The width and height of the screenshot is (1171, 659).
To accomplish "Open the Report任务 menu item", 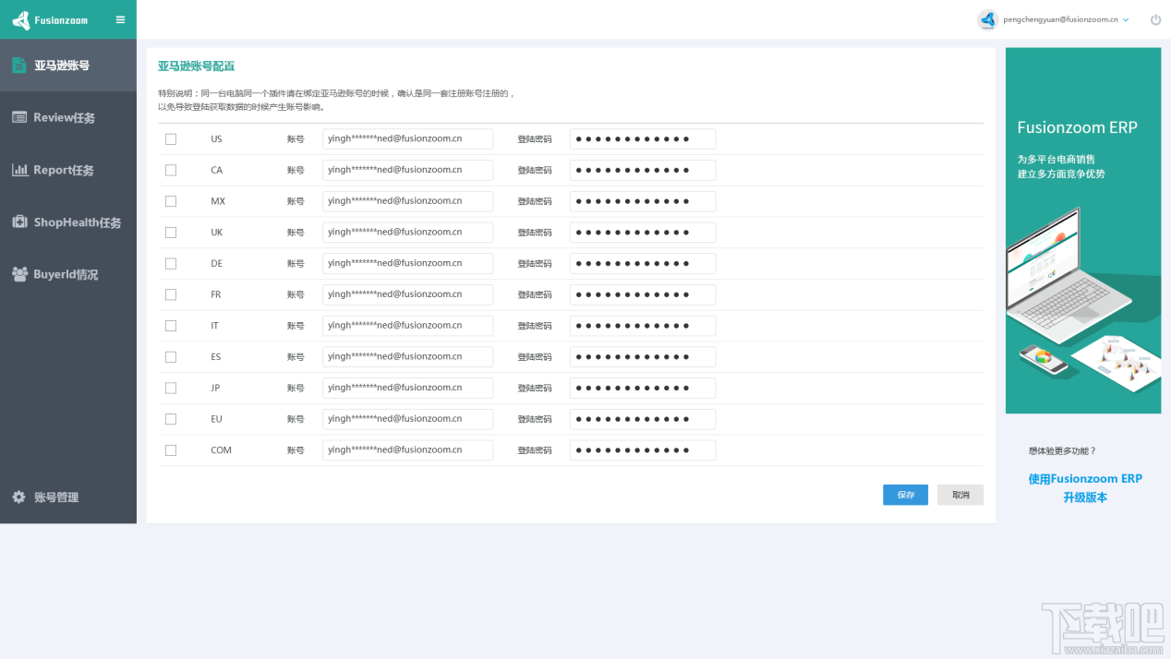I will [68, 170].
